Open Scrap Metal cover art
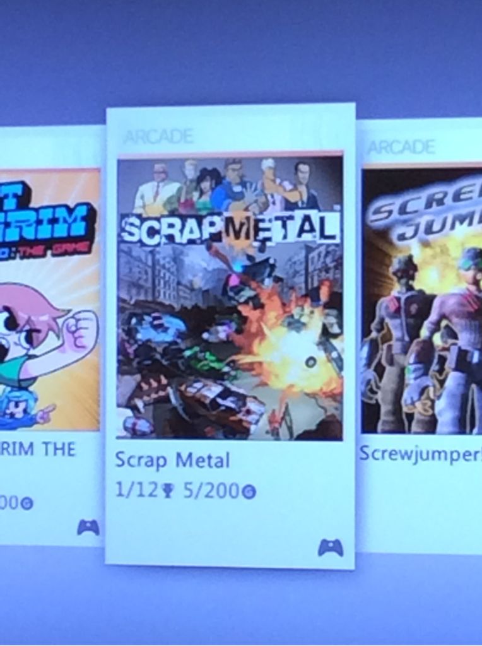This screenshot has height=646, width=482. pyautogui.click(x=230, y=297)
